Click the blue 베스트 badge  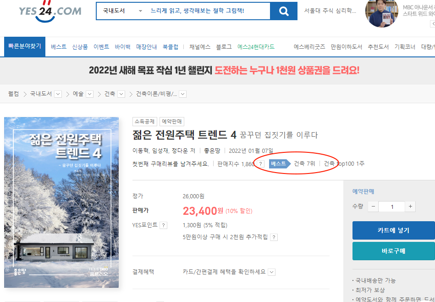tap(280, 164)
